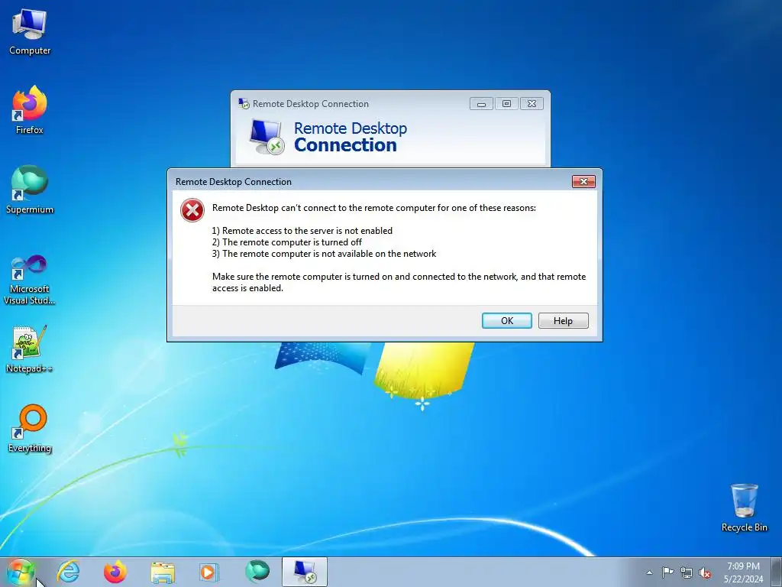Click the "The remote computer is turned off" line
782x587 pixels.
pos(287,242)
